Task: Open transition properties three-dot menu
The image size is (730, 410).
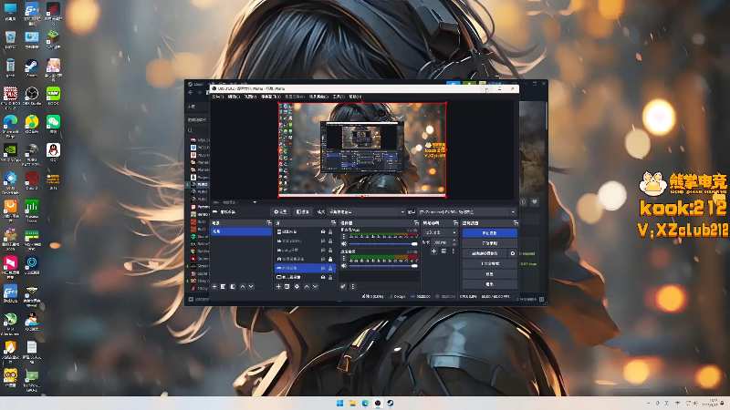Action: tap(453, 251)
